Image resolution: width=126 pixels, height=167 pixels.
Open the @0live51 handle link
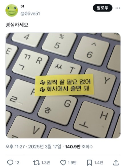tap(30, 14)
